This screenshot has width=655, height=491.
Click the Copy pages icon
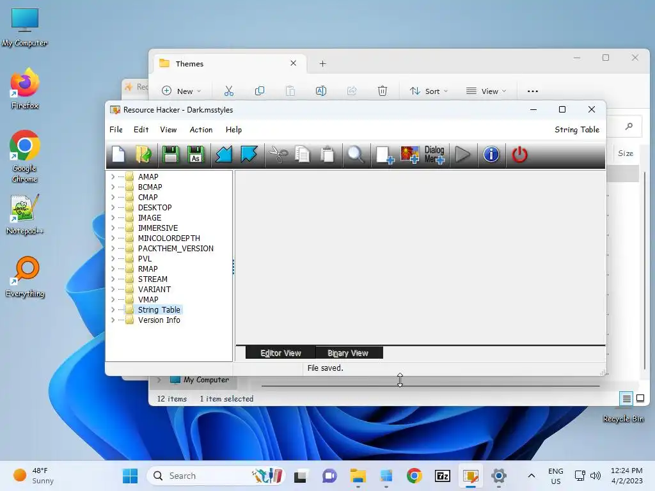click(x=303, y=155)
